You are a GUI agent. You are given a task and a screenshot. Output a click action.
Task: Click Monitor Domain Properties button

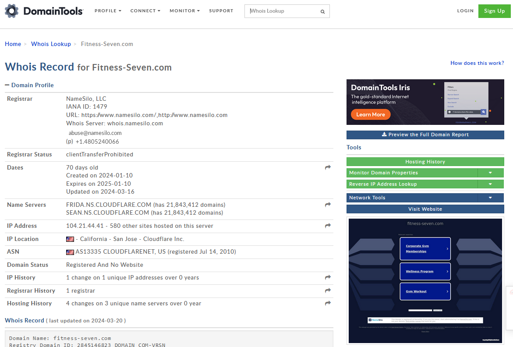(x=412, y=173)
